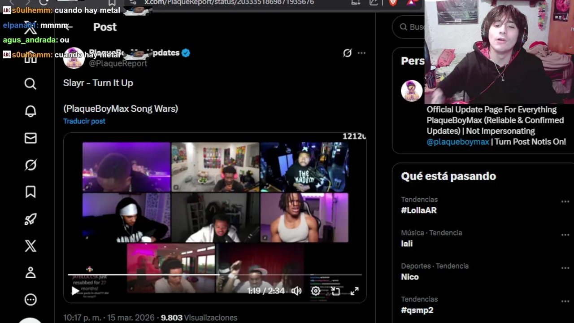The width and height of the screenshot is (574, 323).
Task: Click the Qué está pasando heading
Action: (x=448, y=176)
